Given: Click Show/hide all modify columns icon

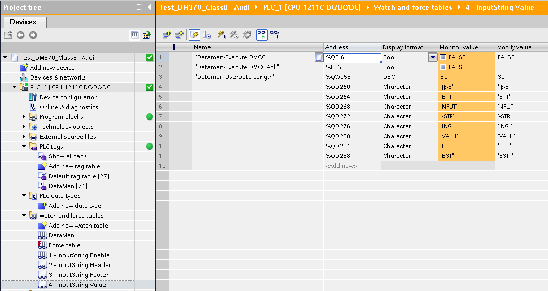Looking at the screenshot, I should tap(194, 35).
